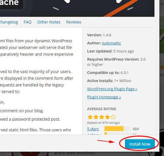
Task: Click the empty fifth rating star
Action: (113, 117)
